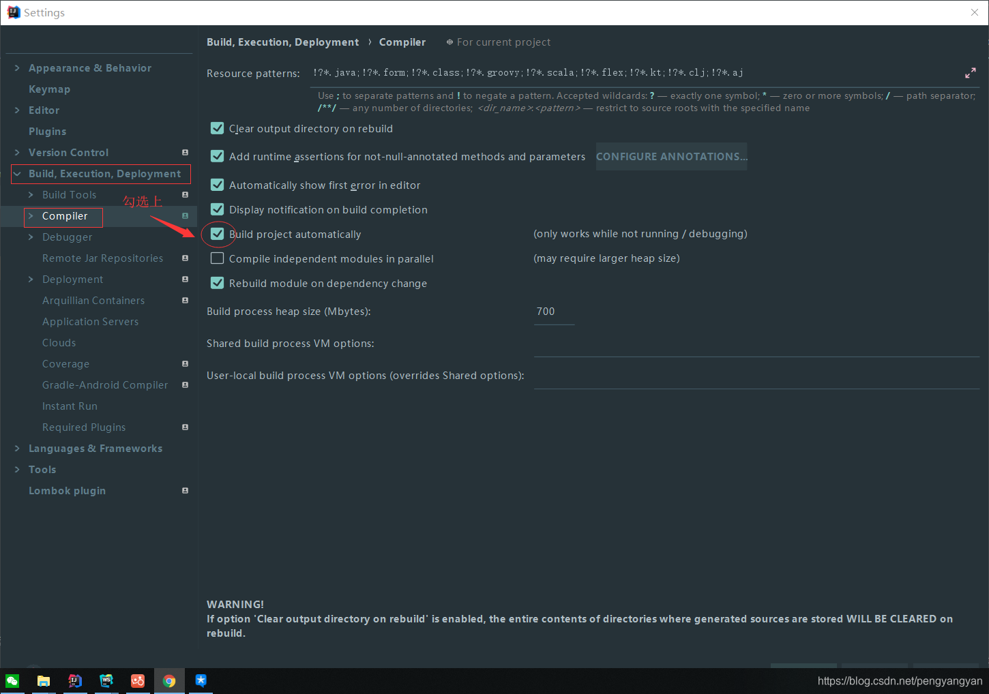Click the Settings window title icon

click(14, 12)
